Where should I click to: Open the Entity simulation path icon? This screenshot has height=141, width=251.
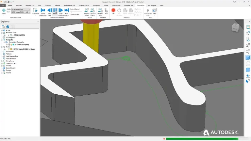[4, 11]
